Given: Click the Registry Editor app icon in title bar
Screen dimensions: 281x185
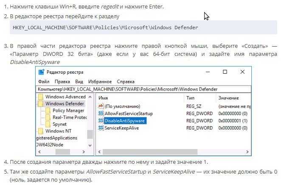Looking at the screenshot, I should (x=42, y=72).
